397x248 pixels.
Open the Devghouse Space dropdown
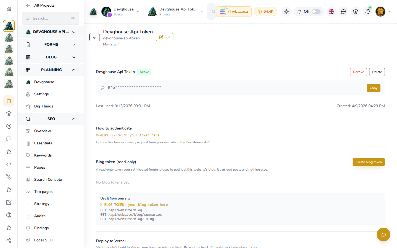(121, 12)
